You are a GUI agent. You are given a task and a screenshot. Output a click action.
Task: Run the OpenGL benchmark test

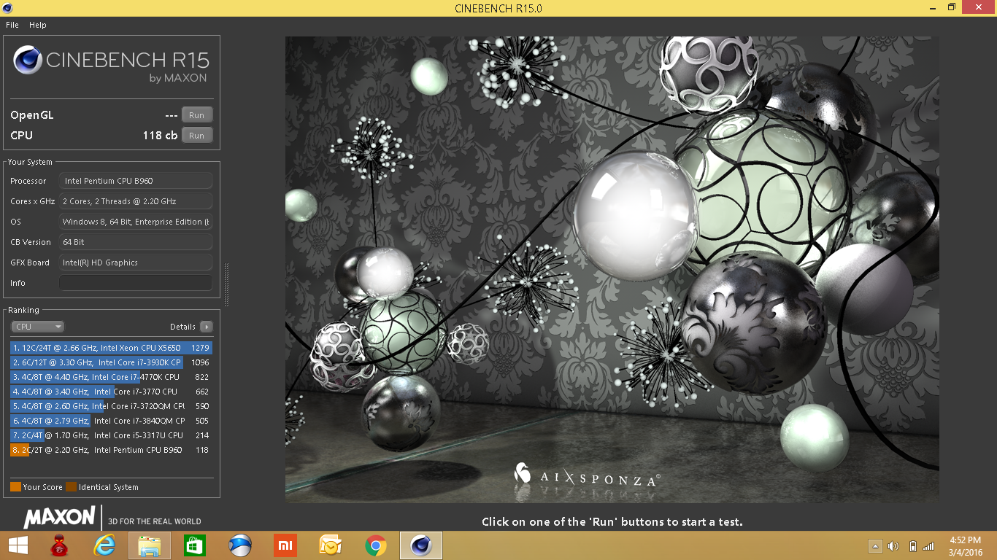(x=197, y=115)
